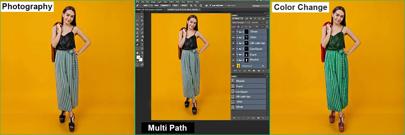Open the Essentials workspace dropdown

[x=260, y=6]
